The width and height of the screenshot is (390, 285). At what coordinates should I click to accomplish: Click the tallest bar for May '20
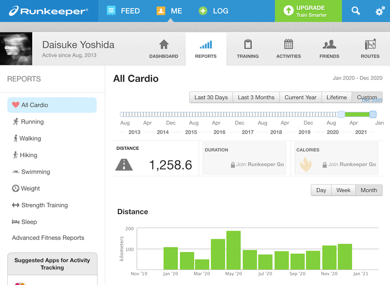pos(234,250)
